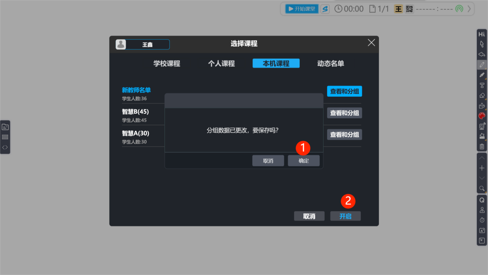
Task: Switch to the 动态名单 tab
Action: coord(330,64)
